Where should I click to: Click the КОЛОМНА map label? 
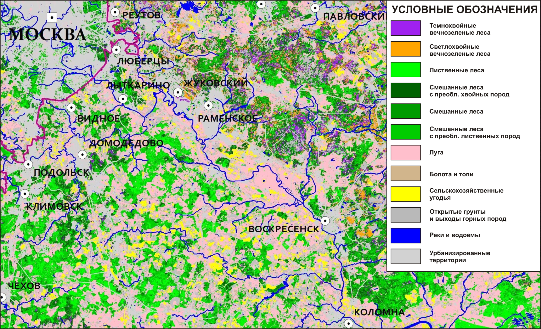(379, 312)
